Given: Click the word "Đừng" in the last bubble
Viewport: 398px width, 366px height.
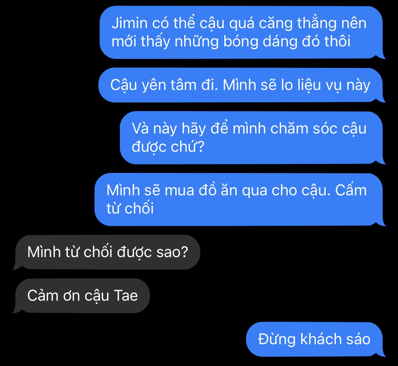Looking at the screenshot, I should pyautogui.click(x=277, y=339).
